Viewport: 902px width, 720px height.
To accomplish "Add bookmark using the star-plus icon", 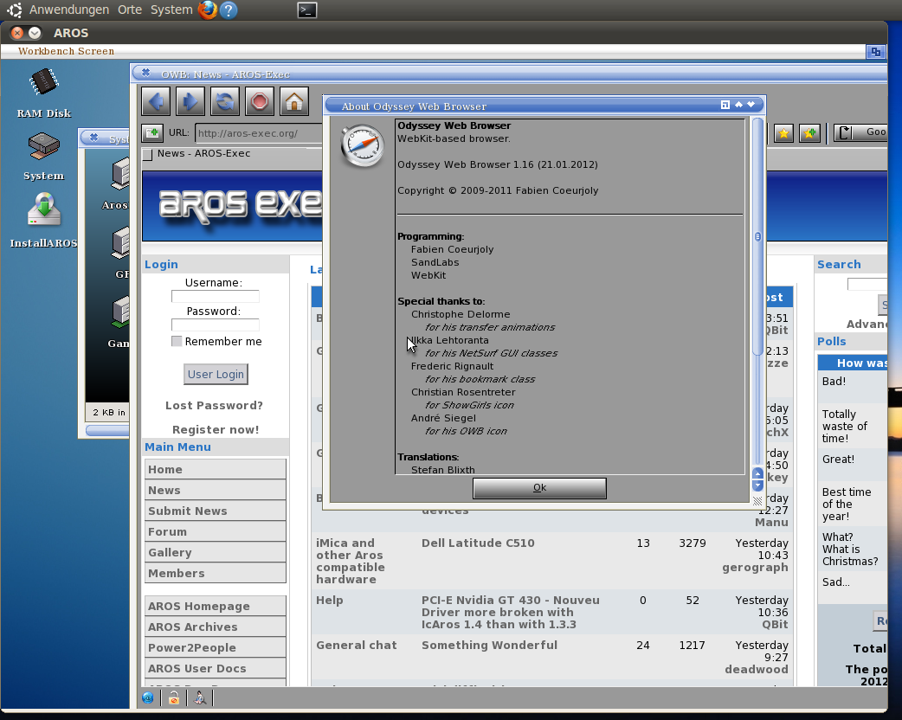I will (809, 133).
